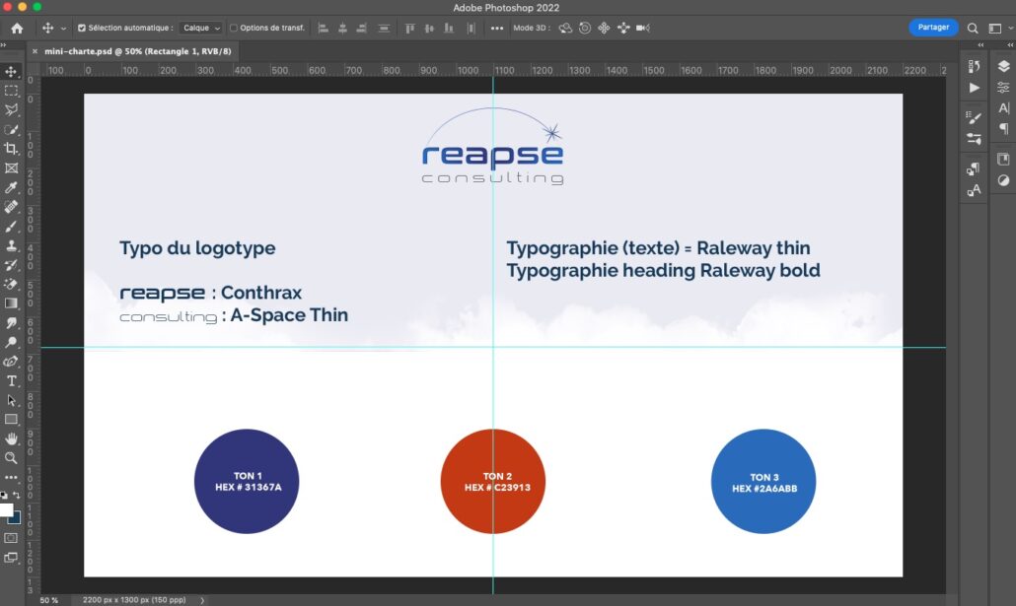Change the screen mode
The image size is (1016, 606).
point(11,558)
